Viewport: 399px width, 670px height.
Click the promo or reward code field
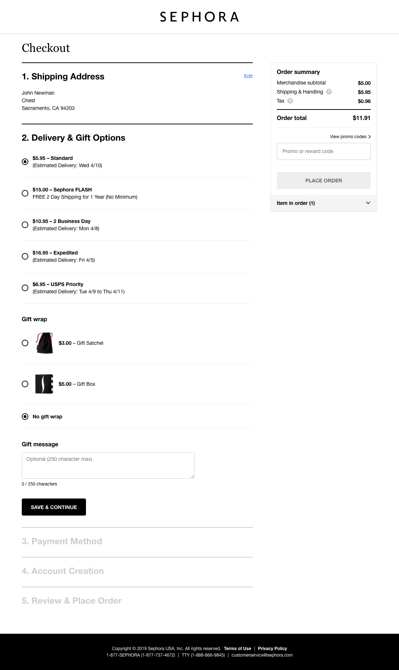tap(323, 151)
